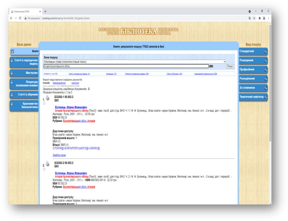288x221 pixels.
Task: Click the search query text field
Action: tap(126, 66)
